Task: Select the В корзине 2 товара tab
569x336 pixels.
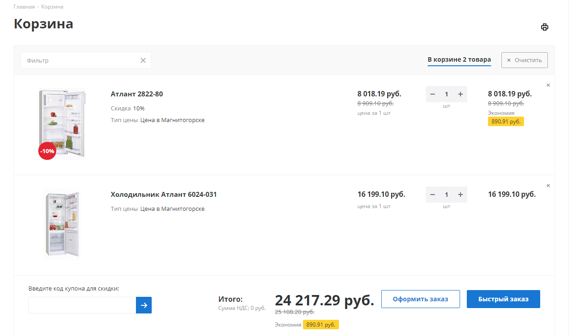Action: click(x=459, y=59)
